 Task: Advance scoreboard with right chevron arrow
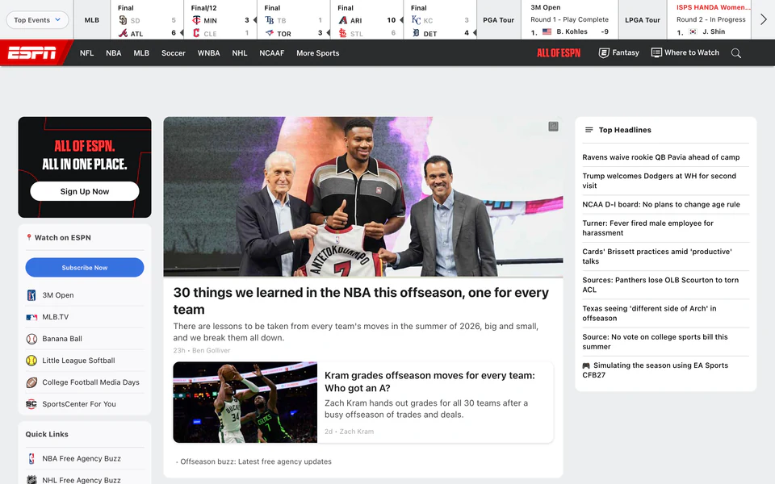pyautogui.click(x=764, y=19)
